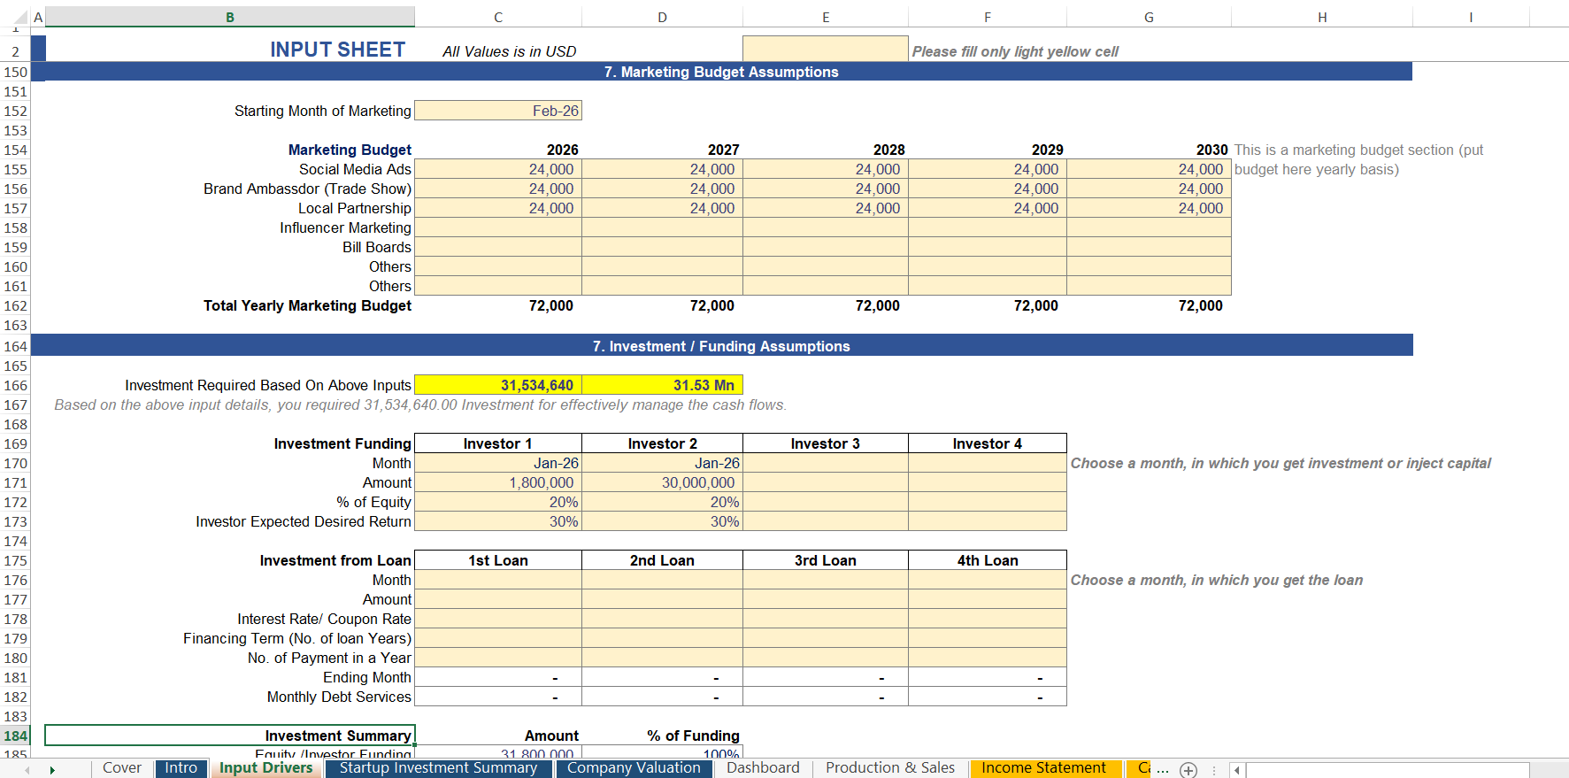Image resolution: width=1569 pixels, height=778 pixels.
Task: Click the yellow 31,534,640 investment cell
Action: point(498,385)
